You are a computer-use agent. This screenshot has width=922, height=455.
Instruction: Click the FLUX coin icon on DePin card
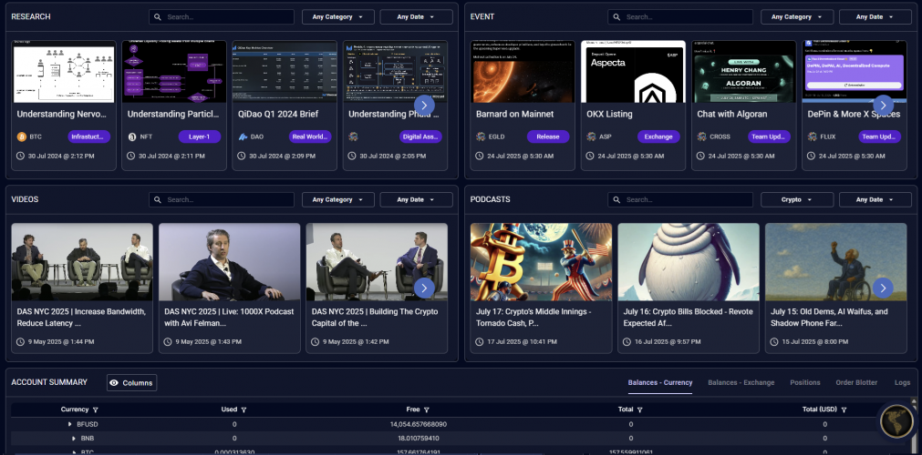[812, 136]
